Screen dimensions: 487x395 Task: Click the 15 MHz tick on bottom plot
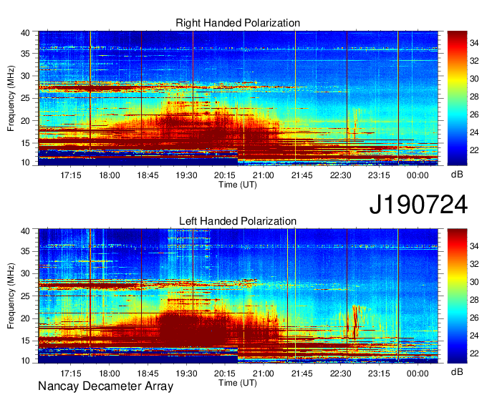click(x=25, y=341)
